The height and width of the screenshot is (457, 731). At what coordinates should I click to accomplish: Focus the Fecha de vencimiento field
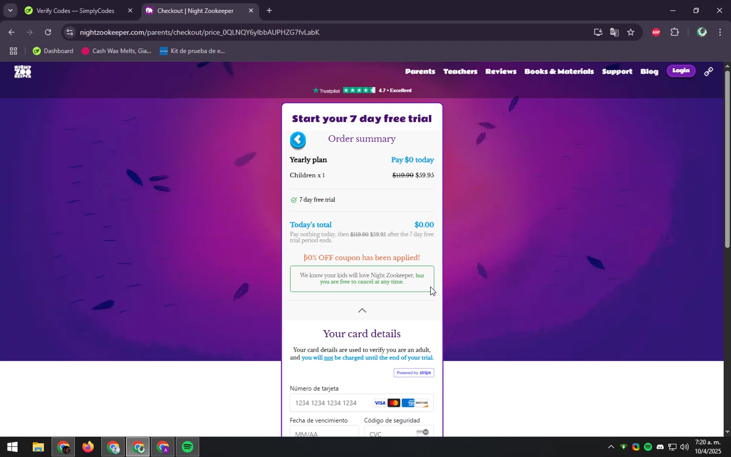pos(324,432)
